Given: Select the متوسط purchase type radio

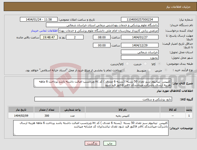Looking at the screenshot, I should pos(149,70).
